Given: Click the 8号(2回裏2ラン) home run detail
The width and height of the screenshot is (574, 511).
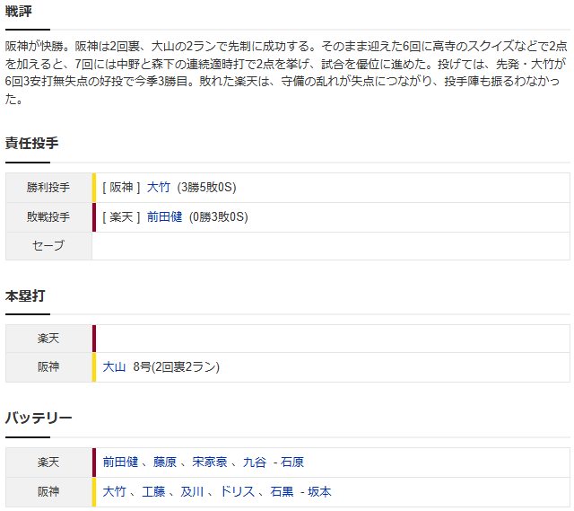Looking at the screenshot, I should pyautogui.click(x=177, y=367).
